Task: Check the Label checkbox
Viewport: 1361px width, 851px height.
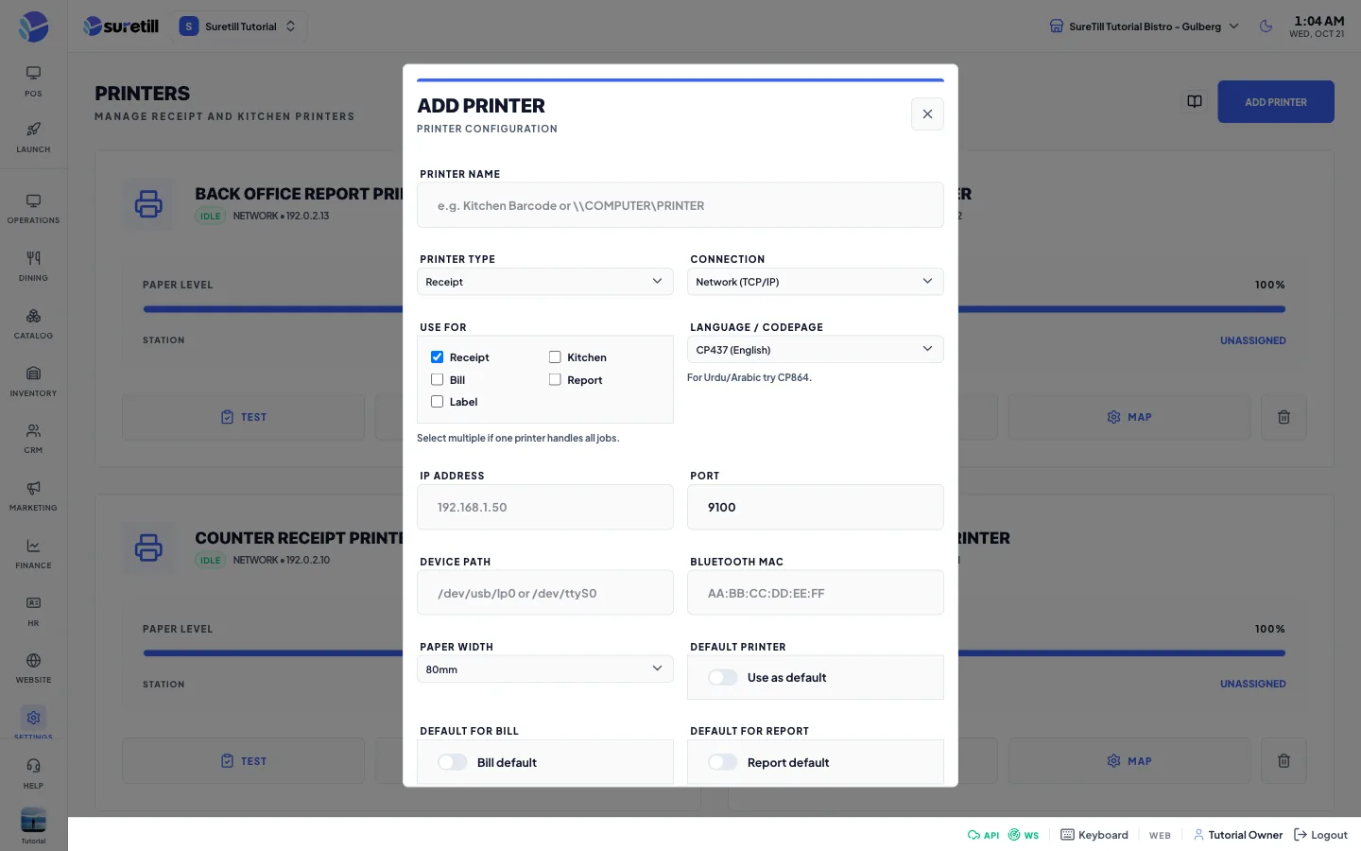Action: [437, 402]
